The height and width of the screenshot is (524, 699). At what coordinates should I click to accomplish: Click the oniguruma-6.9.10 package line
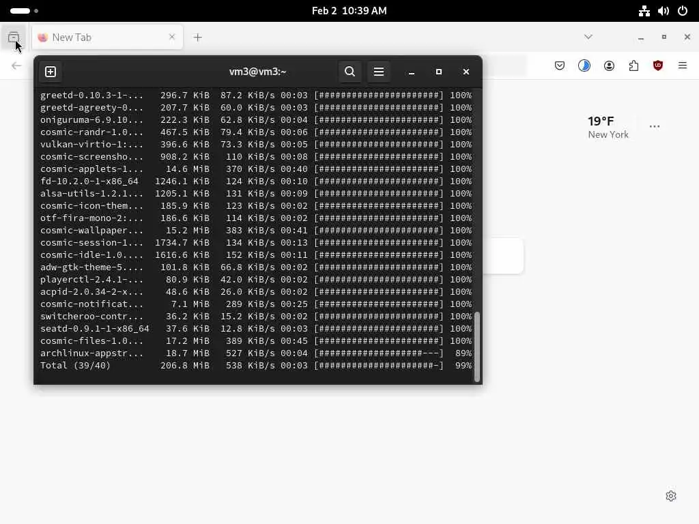[256, 120]
